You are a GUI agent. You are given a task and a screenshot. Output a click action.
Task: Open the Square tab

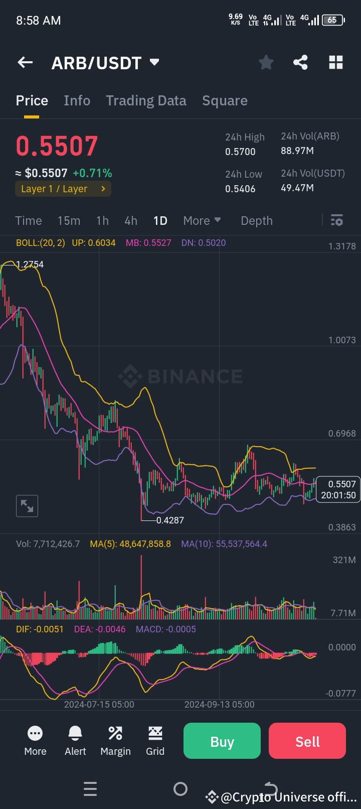pyautogui.click(x=225, y=100)
